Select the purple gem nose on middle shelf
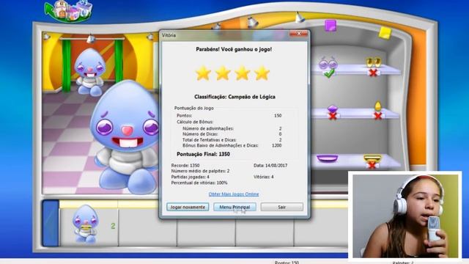The height and width of the screenshot is (264, 469). point(333,109)
